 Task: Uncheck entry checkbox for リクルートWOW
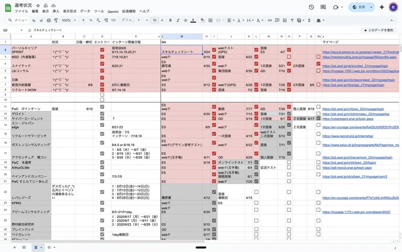click(102, 90)
